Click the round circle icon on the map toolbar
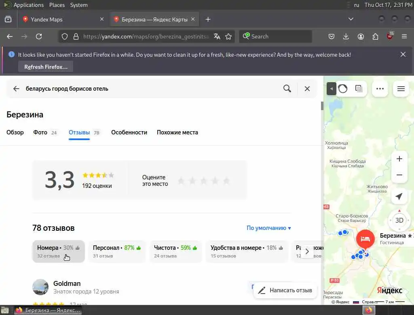The width and height of the screenshot is (414, 315). click(343, 89)
